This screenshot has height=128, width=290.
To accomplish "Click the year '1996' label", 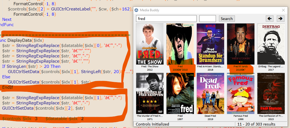I will (241, 119).
